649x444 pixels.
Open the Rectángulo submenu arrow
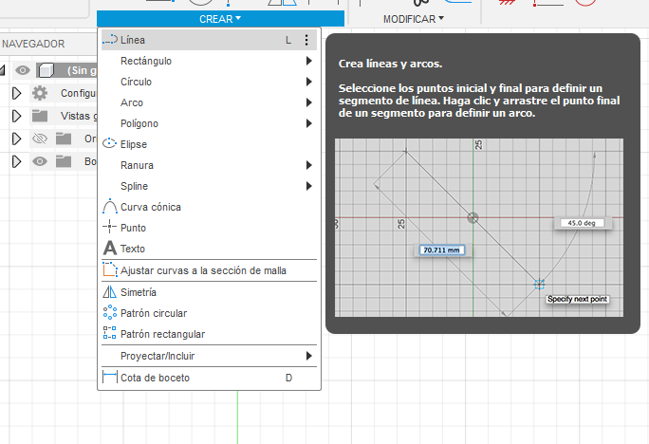[x=308, y=61]
